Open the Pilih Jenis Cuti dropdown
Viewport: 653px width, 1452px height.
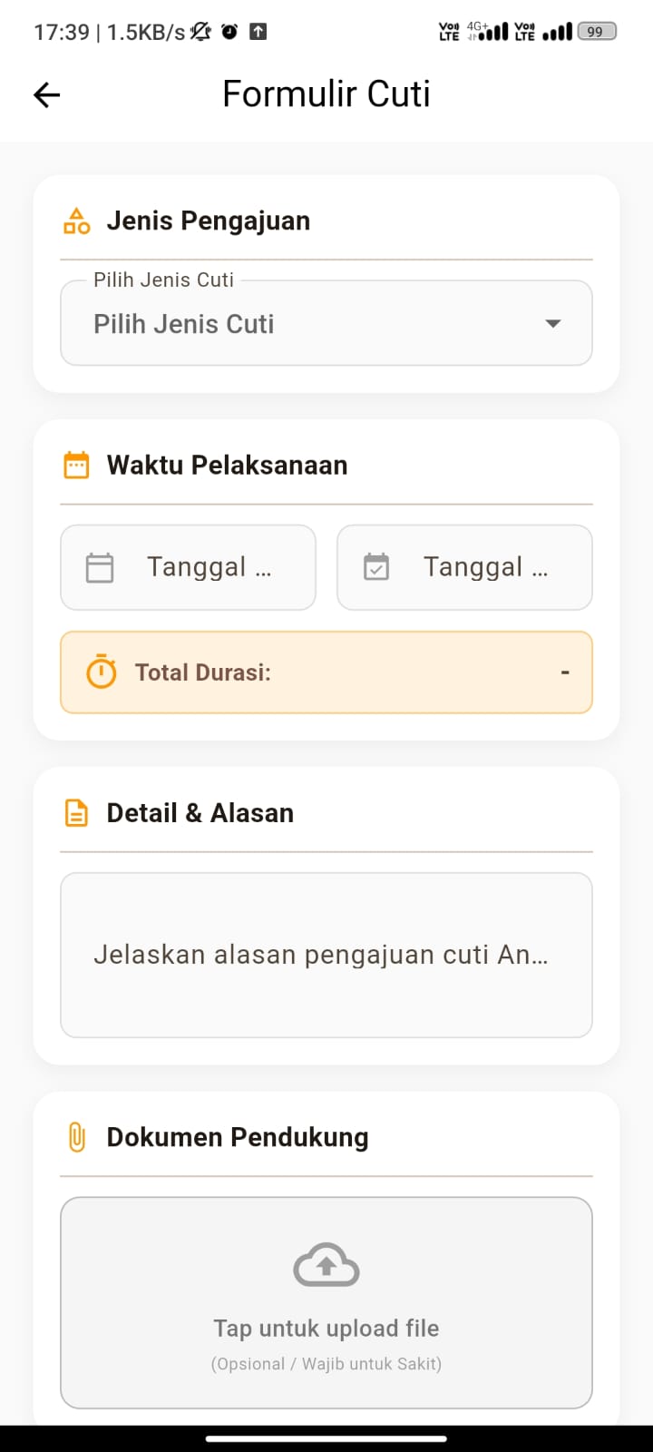[x=326, y=323]
